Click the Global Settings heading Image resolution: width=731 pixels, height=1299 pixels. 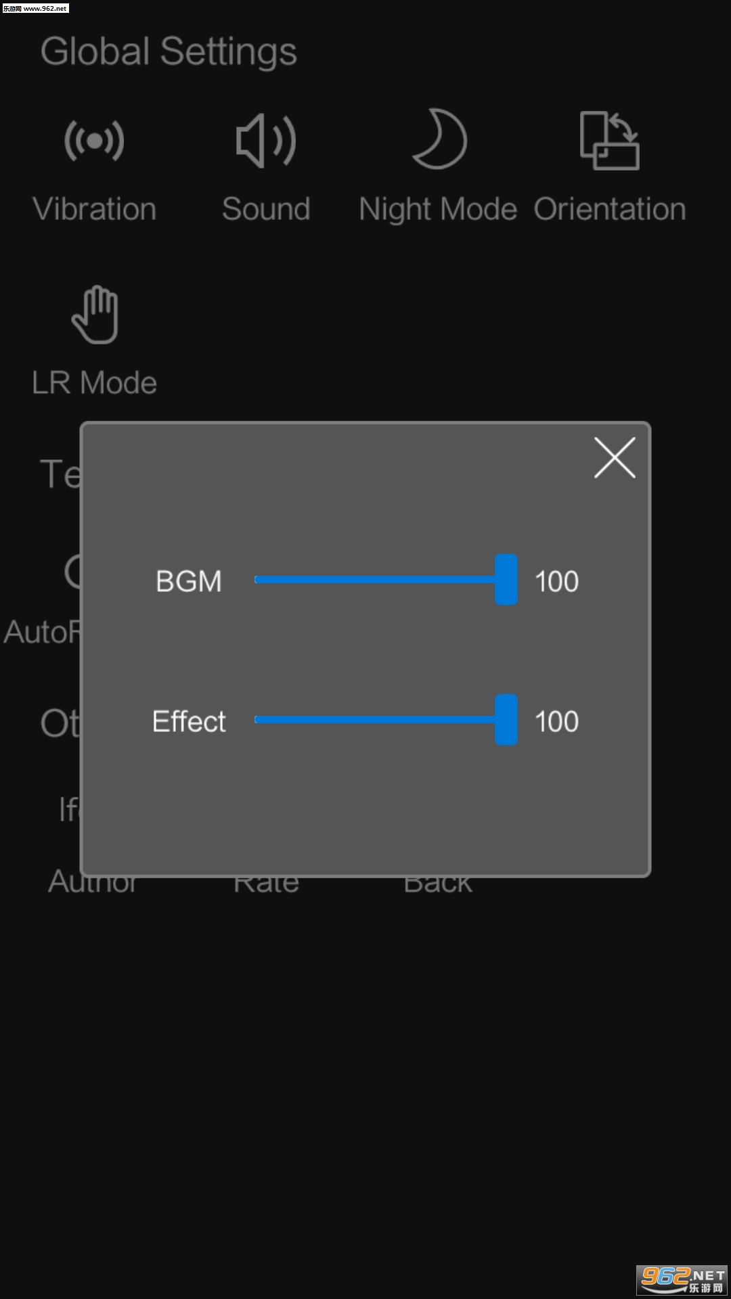pyautogui.click(x=169, y=51)
